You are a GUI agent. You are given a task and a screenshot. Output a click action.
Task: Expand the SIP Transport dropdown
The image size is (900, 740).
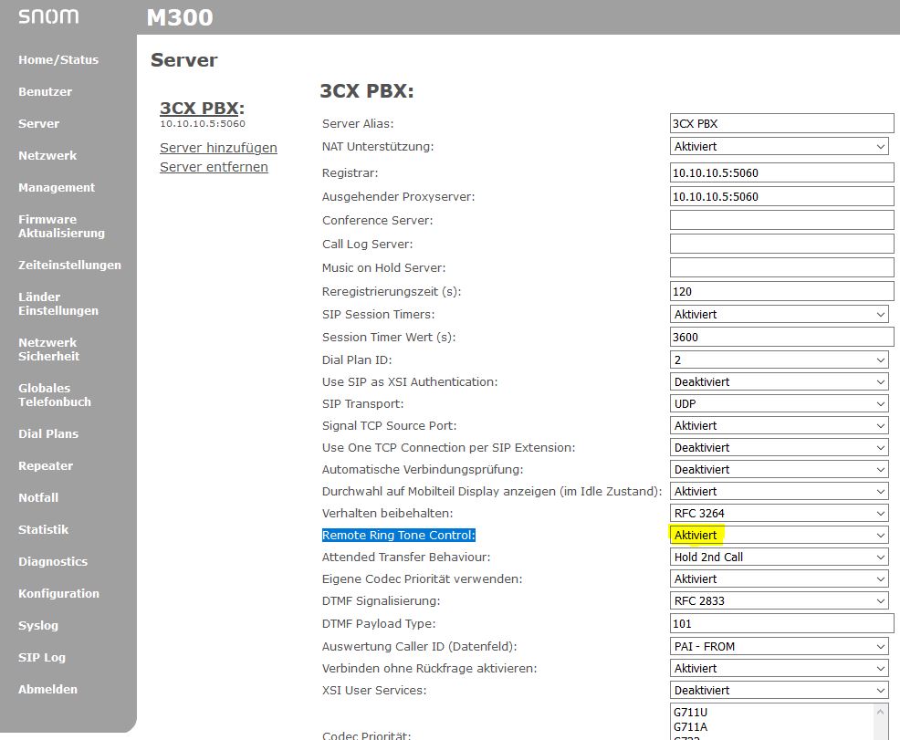780,403
